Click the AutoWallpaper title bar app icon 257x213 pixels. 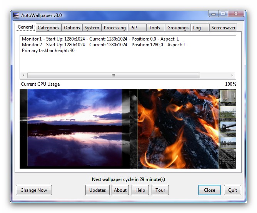click(16, 15)
